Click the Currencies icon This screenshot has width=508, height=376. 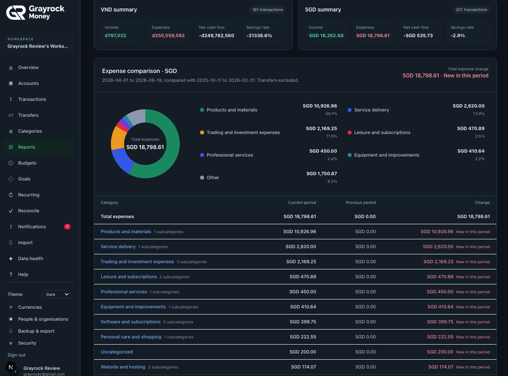[x=11, y=307]
